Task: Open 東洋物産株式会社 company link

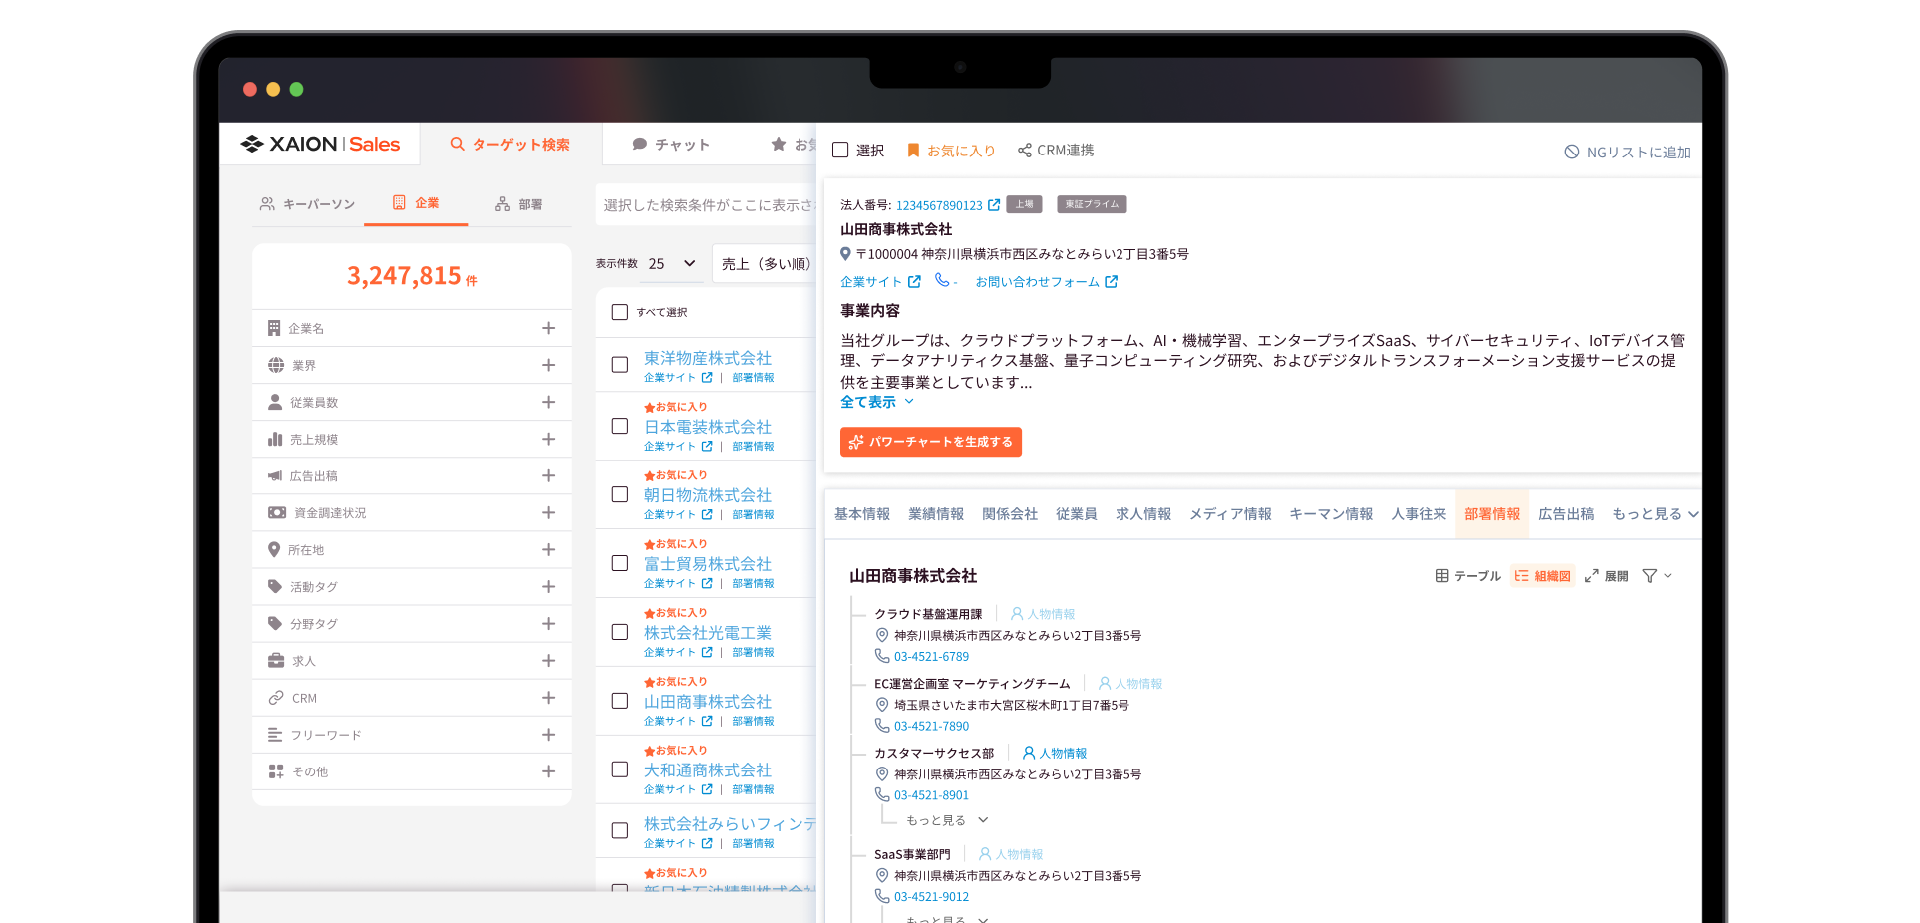Action: [708, 358]
